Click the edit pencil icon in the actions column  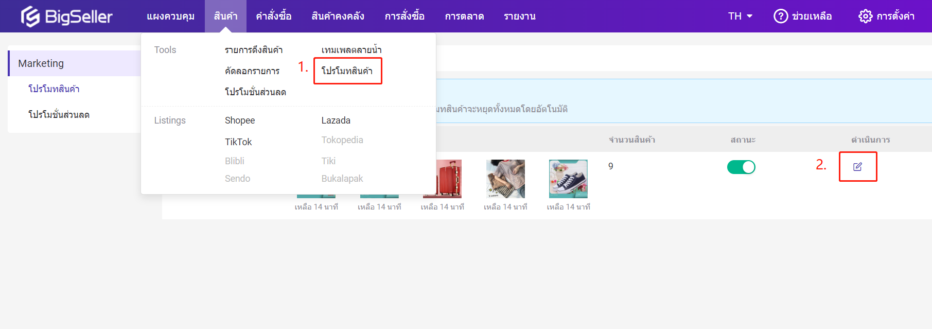[x=857, y=167]
